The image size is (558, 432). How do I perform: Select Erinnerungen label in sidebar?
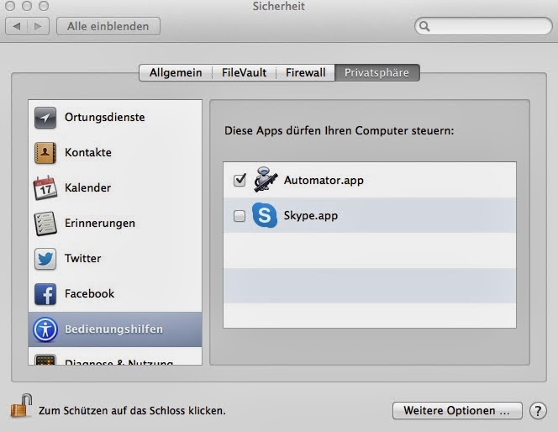[100, 223]
